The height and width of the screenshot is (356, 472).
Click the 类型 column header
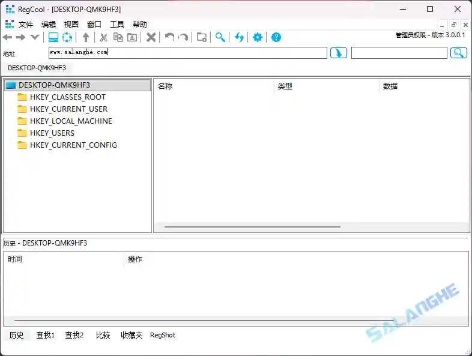click(x=327, y=86)
